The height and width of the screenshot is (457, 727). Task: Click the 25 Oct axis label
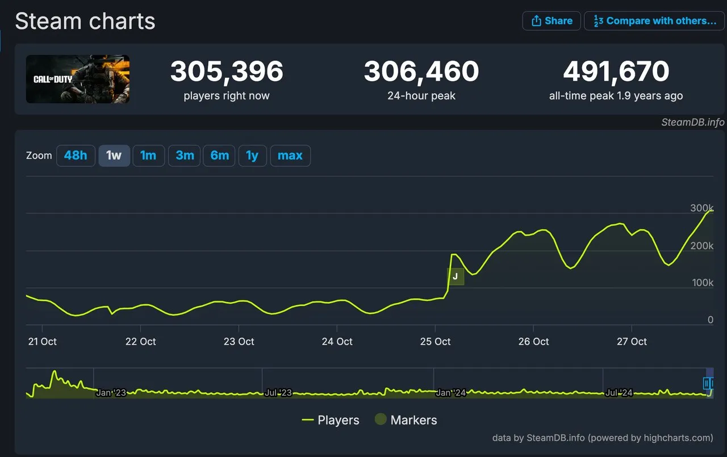click(x=436, y=341)
